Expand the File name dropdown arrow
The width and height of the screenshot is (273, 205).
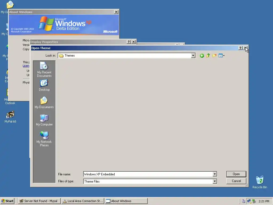(x=215, y=174)
